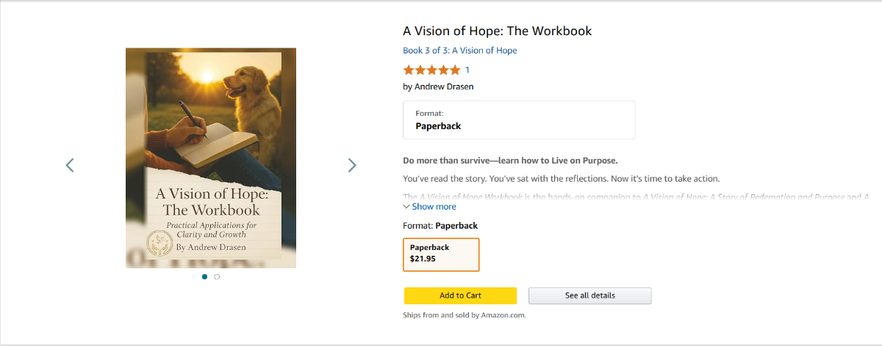Open the Book 3 of 3 series link
The height and width of the screenshot is (346, 882).
tap(459, 51)
